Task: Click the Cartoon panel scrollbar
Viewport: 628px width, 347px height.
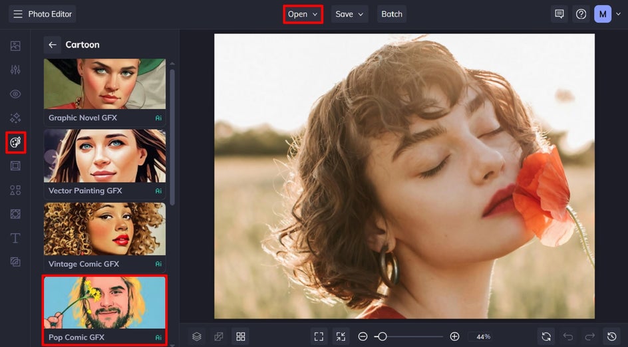Action: coord(172,136)
